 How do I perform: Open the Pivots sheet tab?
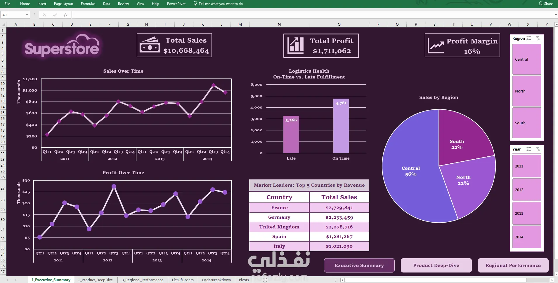(244, 280)
